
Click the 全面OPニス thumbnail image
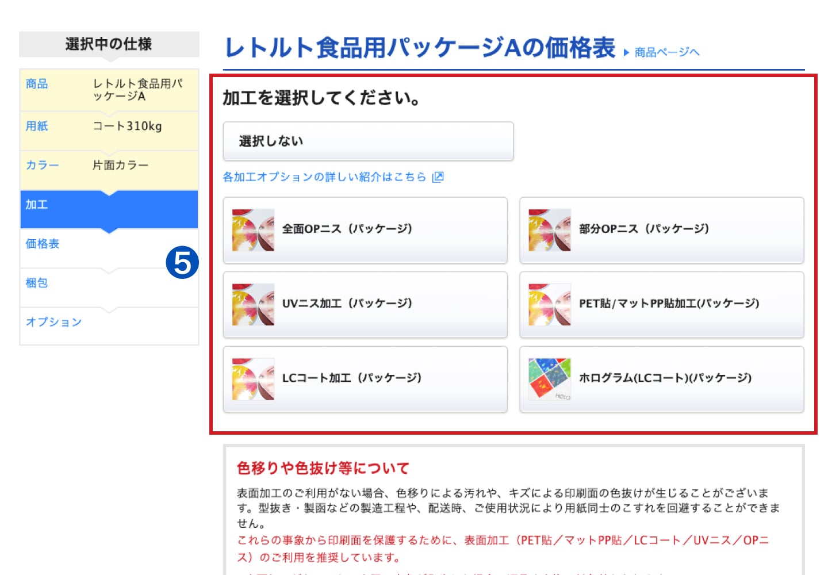tap(253, 230)
